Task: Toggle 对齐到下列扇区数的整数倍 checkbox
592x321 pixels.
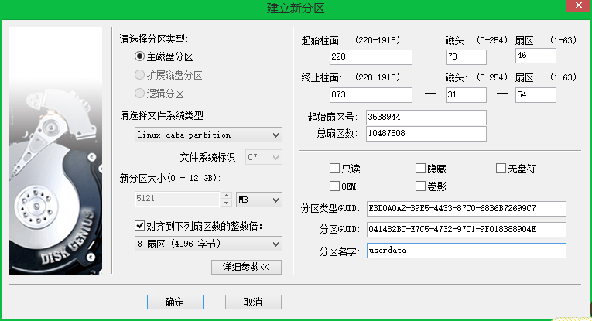Action: [x=140, y=226]
